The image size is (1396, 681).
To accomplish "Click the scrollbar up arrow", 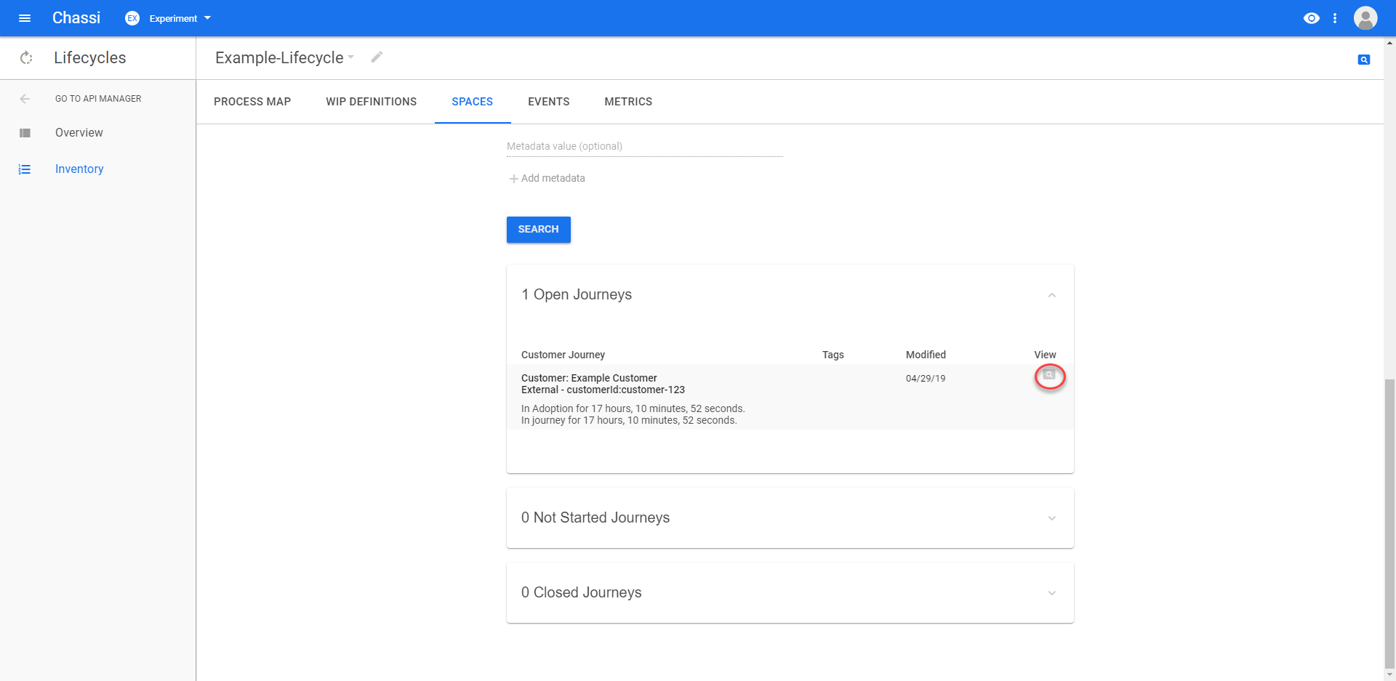I will pyautogui.click(x=1389, y=43).
